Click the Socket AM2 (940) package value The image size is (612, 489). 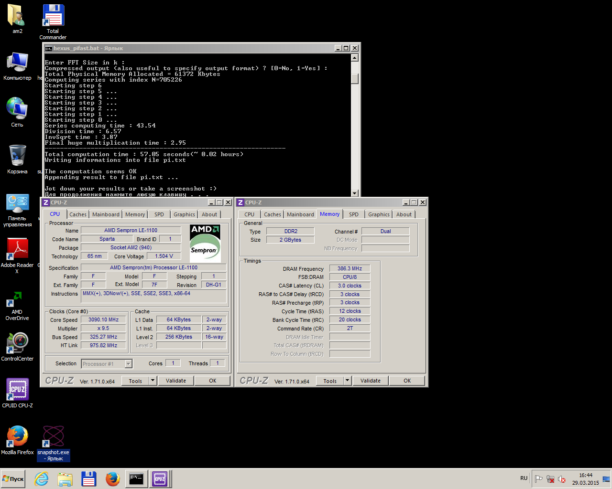131,247
